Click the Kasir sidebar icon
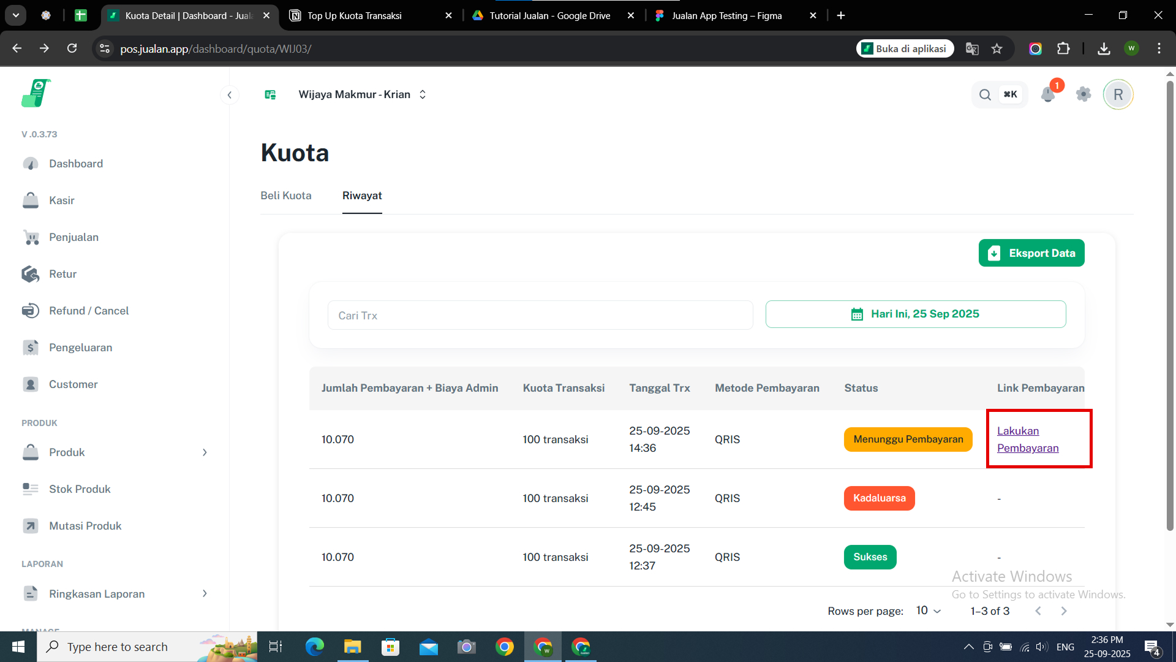The height and width of the screenshot is (662, 1176). click(x=31, y=200)
